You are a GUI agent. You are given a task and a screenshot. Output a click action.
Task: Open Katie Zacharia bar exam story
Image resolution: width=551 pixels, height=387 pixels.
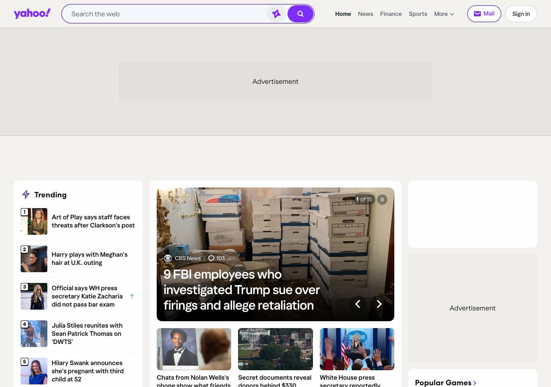tap(87, 296)
